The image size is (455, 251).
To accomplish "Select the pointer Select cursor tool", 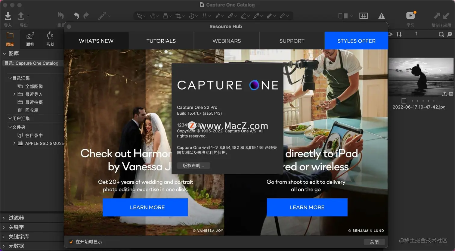I will pyautogui.click(x=139, y=16).
